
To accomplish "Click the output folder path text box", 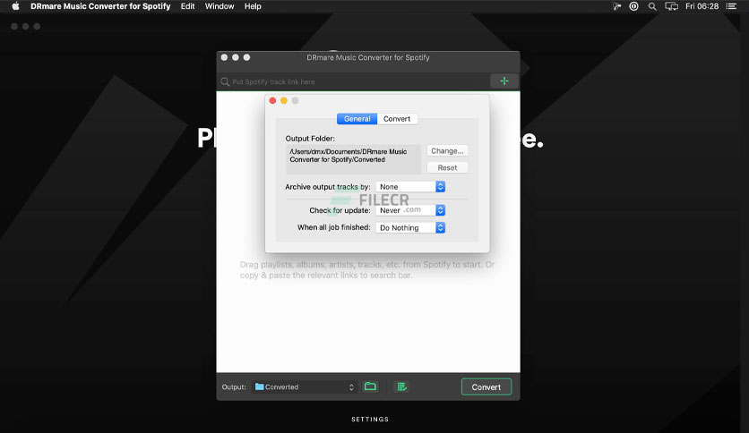I will pos(353,159).
